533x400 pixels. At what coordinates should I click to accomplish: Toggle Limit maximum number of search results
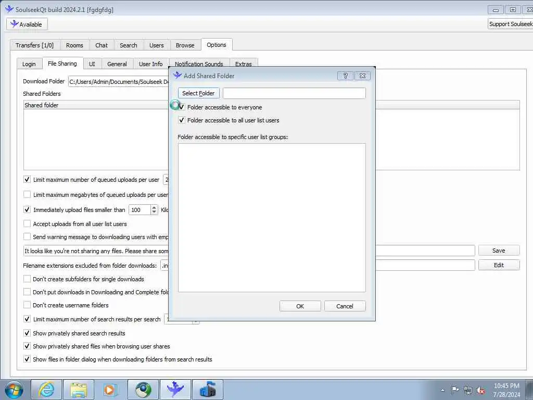pyautogui.click(x=27, y=319)
